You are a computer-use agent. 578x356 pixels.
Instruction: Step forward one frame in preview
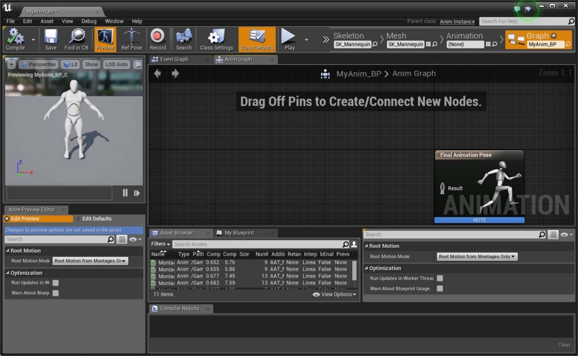(137, 193)
